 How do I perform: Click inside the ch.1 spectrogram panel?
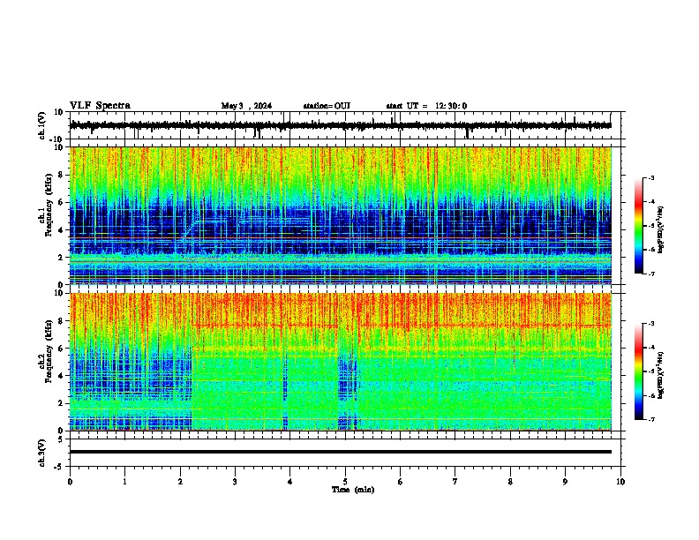(x=341, y=215)
